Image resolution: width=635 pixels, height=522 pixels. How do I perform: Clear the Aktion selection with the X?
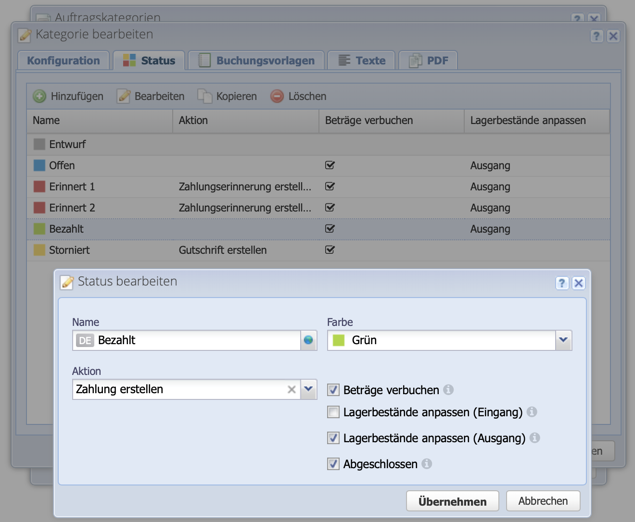coord(292,389)
